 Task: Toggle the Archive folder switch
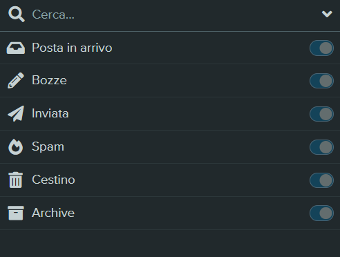(321, 213)
